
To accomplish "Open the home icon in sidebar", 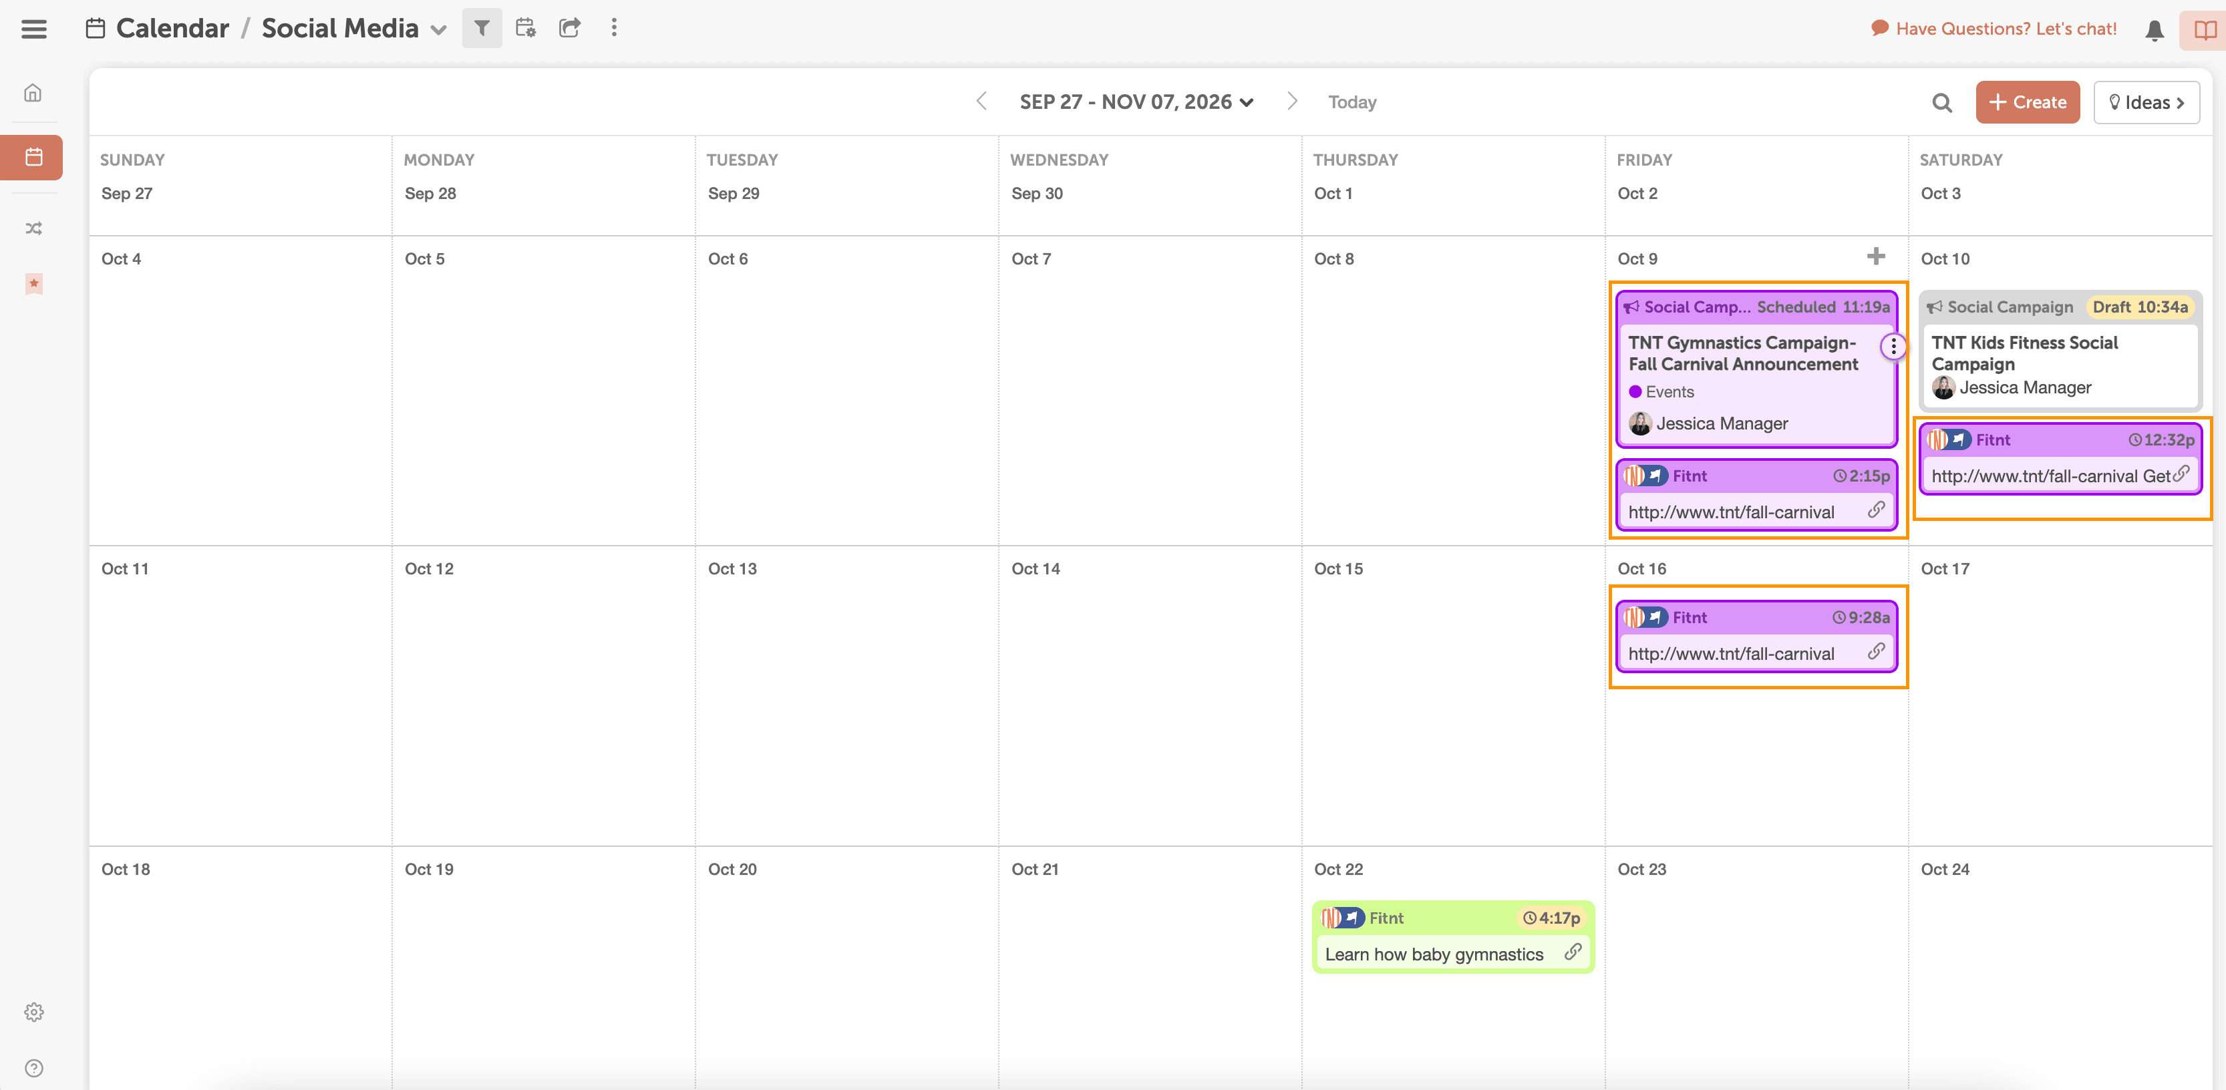I will (33, 92).
